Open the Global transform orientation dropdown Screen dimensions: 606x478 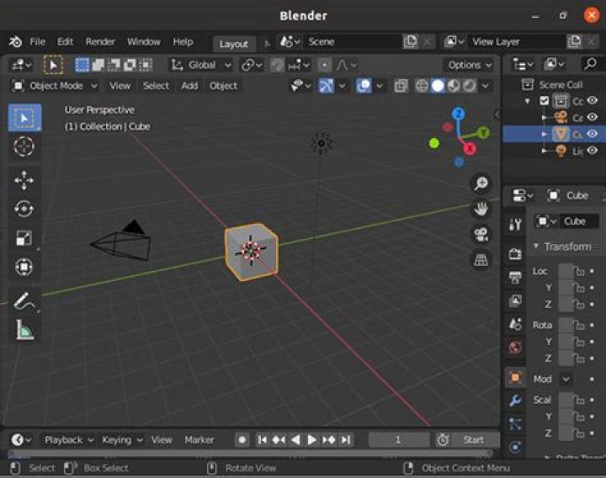point(201,65)
